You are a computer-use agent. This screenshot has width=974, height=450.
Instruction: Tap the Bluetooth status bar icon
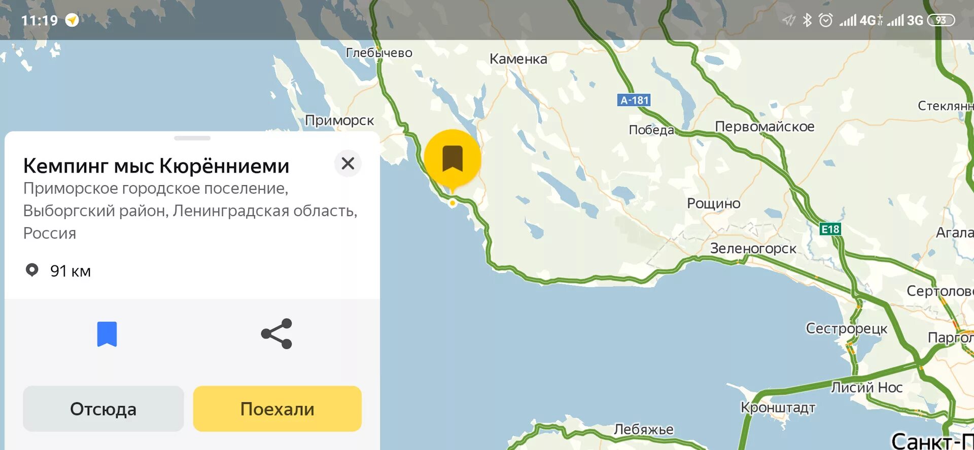pos(807,20)
